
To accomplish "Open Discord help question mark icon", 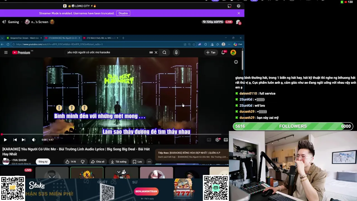I will pyautogui.click(x=238, y=6).
